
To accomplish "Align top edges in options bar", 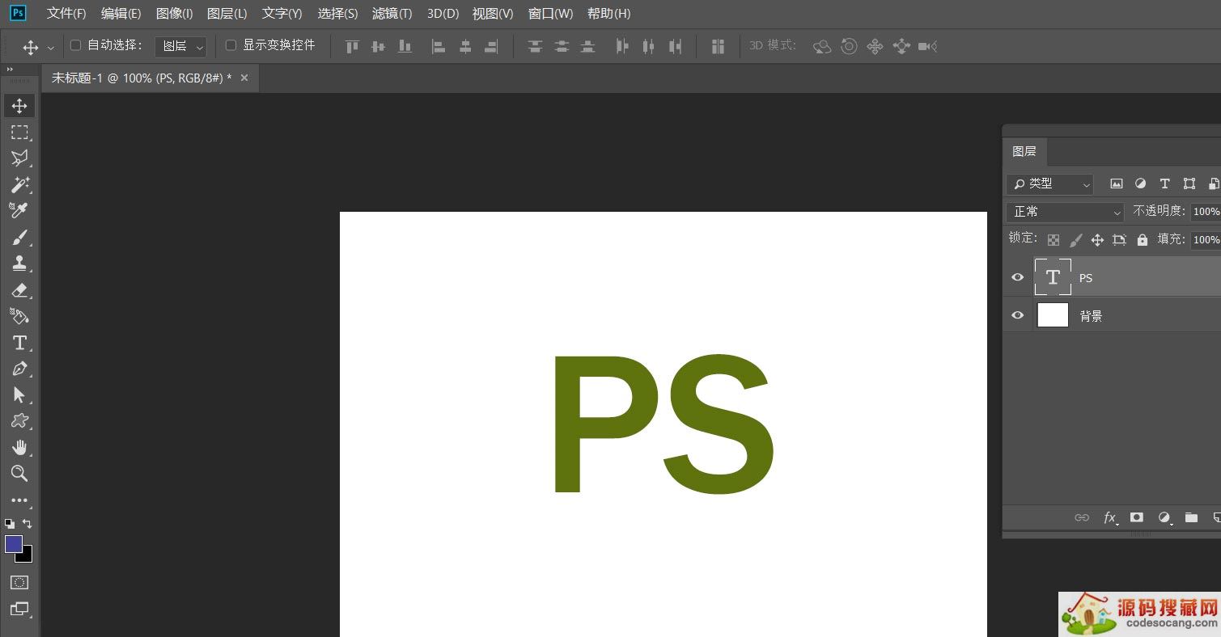I will tap(352, 47).
